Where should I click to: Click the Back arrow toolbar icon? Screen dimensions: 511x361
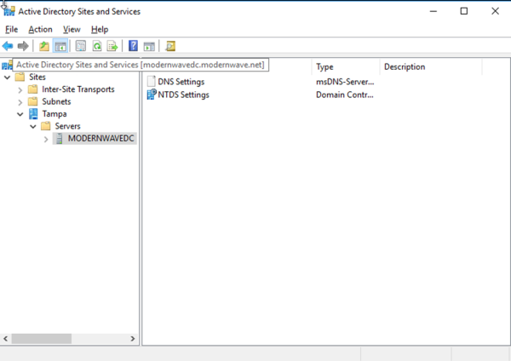coord(8,46)
